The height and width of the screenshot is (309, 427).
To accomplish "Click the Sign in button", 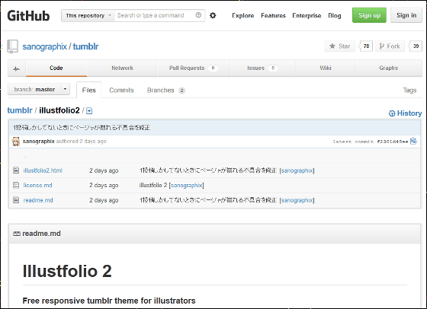I will pyautogui.click(x=406, y=15).
